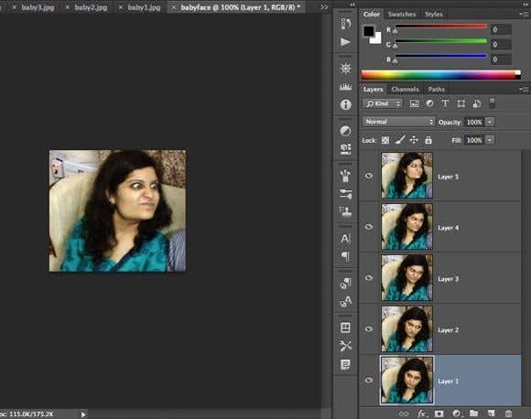Screen dimensions: 531x419
Task: Click the Character panel icon
Action: (345, 239)
